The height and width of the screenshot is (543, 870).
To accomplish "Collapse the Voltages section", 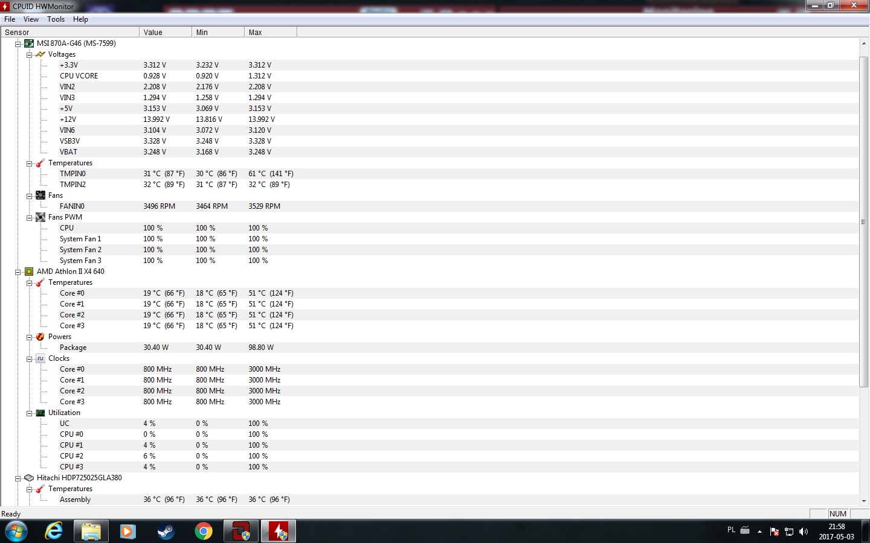I will pos(29,55).
